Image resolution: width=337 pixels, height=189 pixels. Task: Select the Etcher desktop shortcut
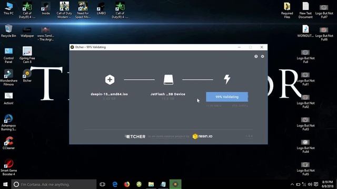pos(27,76)
